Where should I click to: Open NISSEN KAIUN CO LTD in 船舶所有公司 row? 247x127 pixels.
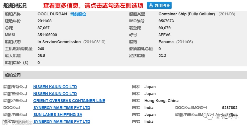point(55,87)
